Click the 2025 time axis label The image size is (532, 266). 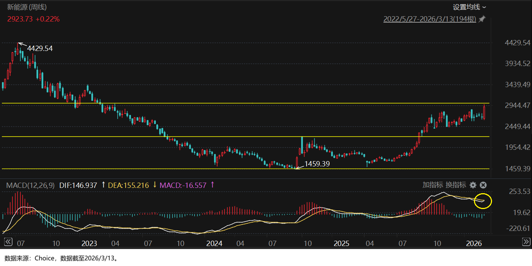click(x=342, y=243)
